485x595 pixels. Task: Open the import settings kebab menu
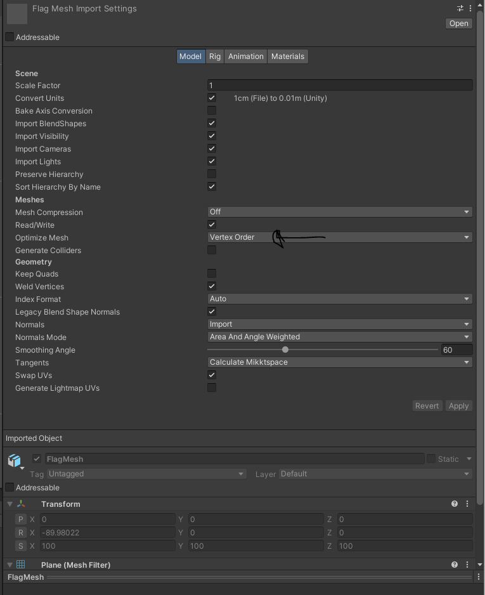click(469, 8)
